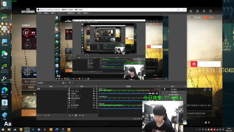Click the 滤镜 filters button
This screenshot has height=132, width=234.
(72, 83)
